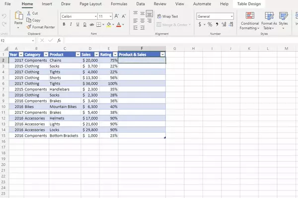The image size is (298, 198).
Task: Open the Product & Sales filter dropdown
Action: 163,54
